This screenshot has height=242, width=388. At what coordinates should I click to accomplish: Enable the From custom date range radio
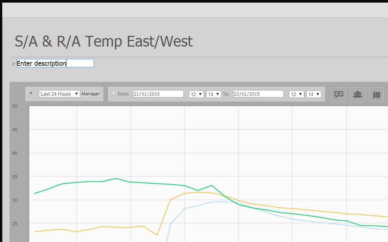[114, 93]
